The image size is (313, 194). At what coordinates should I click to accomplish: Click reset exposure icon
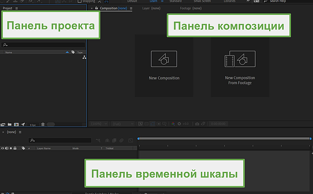(179, 124)
